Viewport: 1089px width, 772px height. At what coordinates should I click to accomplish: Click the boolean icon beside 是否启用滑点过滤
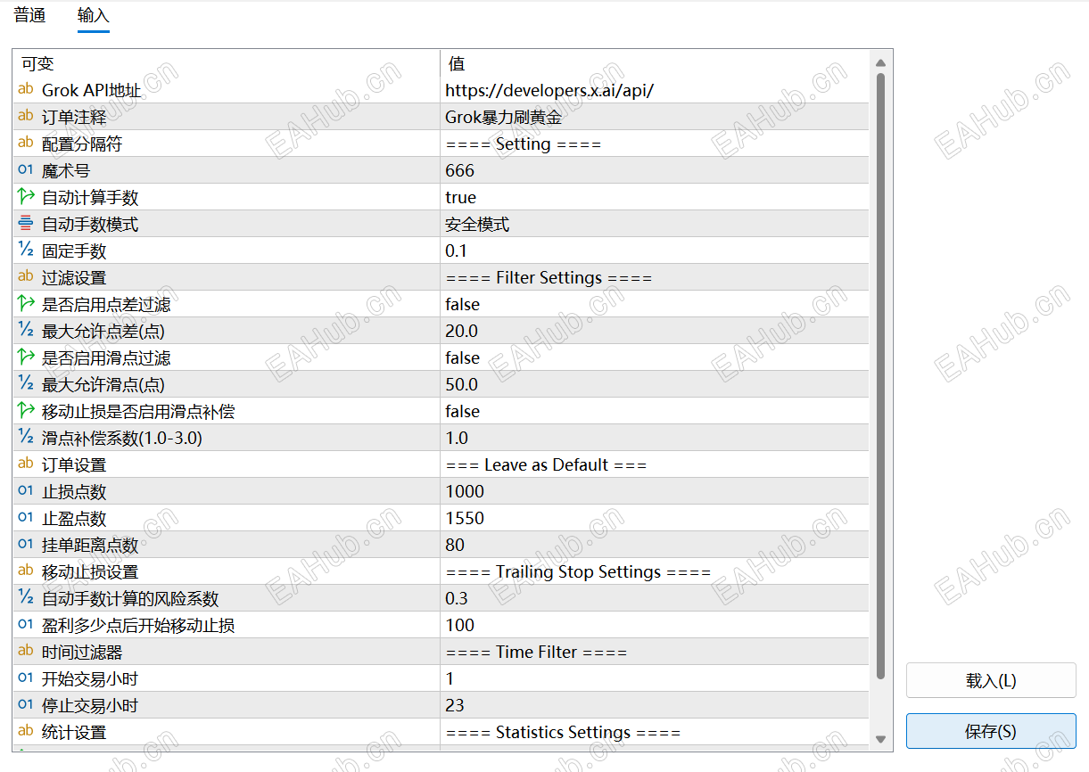click(25, 357)
